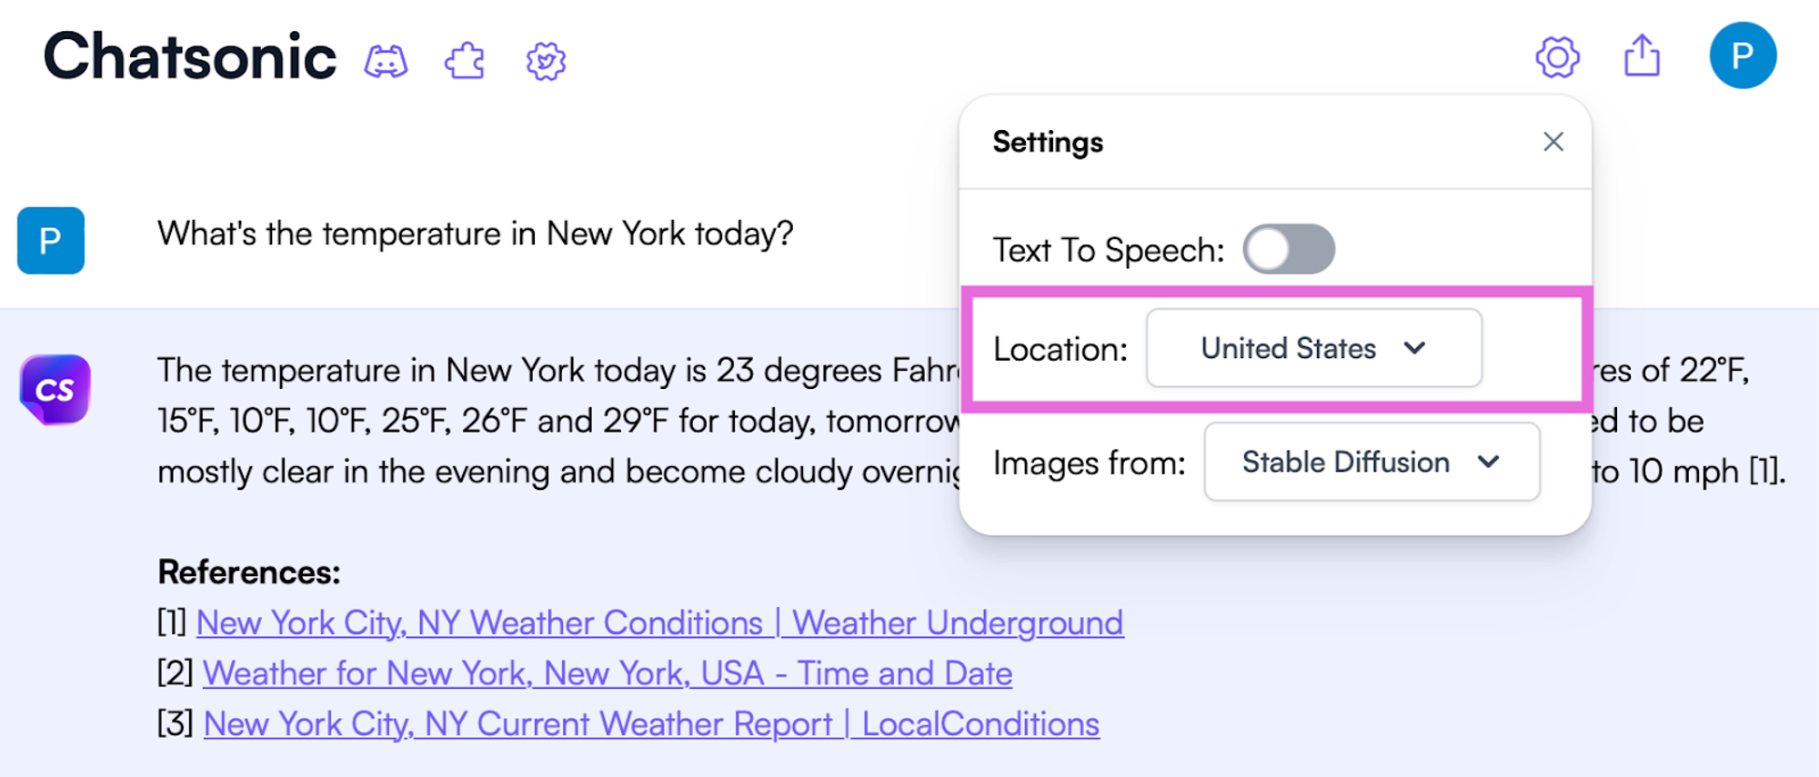Click the Discord icon beside Chatsonic
Image resolution: width=1819 pixels, height=777 pixels.
point(386,62)
